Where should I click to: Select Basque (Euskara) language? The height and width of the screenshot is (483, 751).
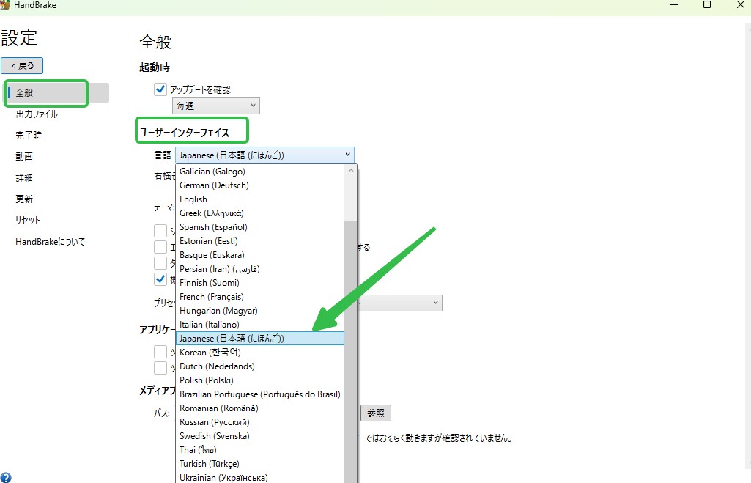coord(260,255)
